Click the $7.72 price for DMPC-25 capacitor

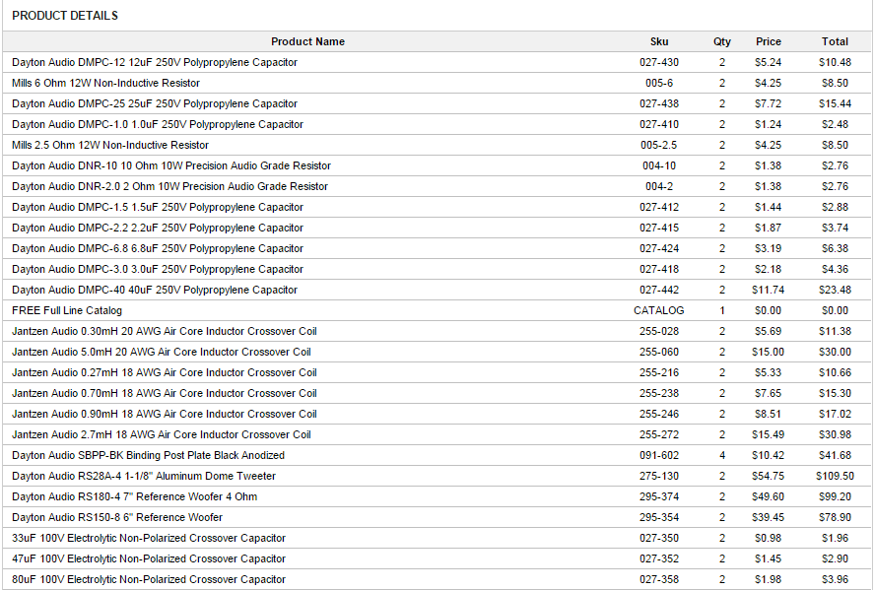tap(769, 103)
